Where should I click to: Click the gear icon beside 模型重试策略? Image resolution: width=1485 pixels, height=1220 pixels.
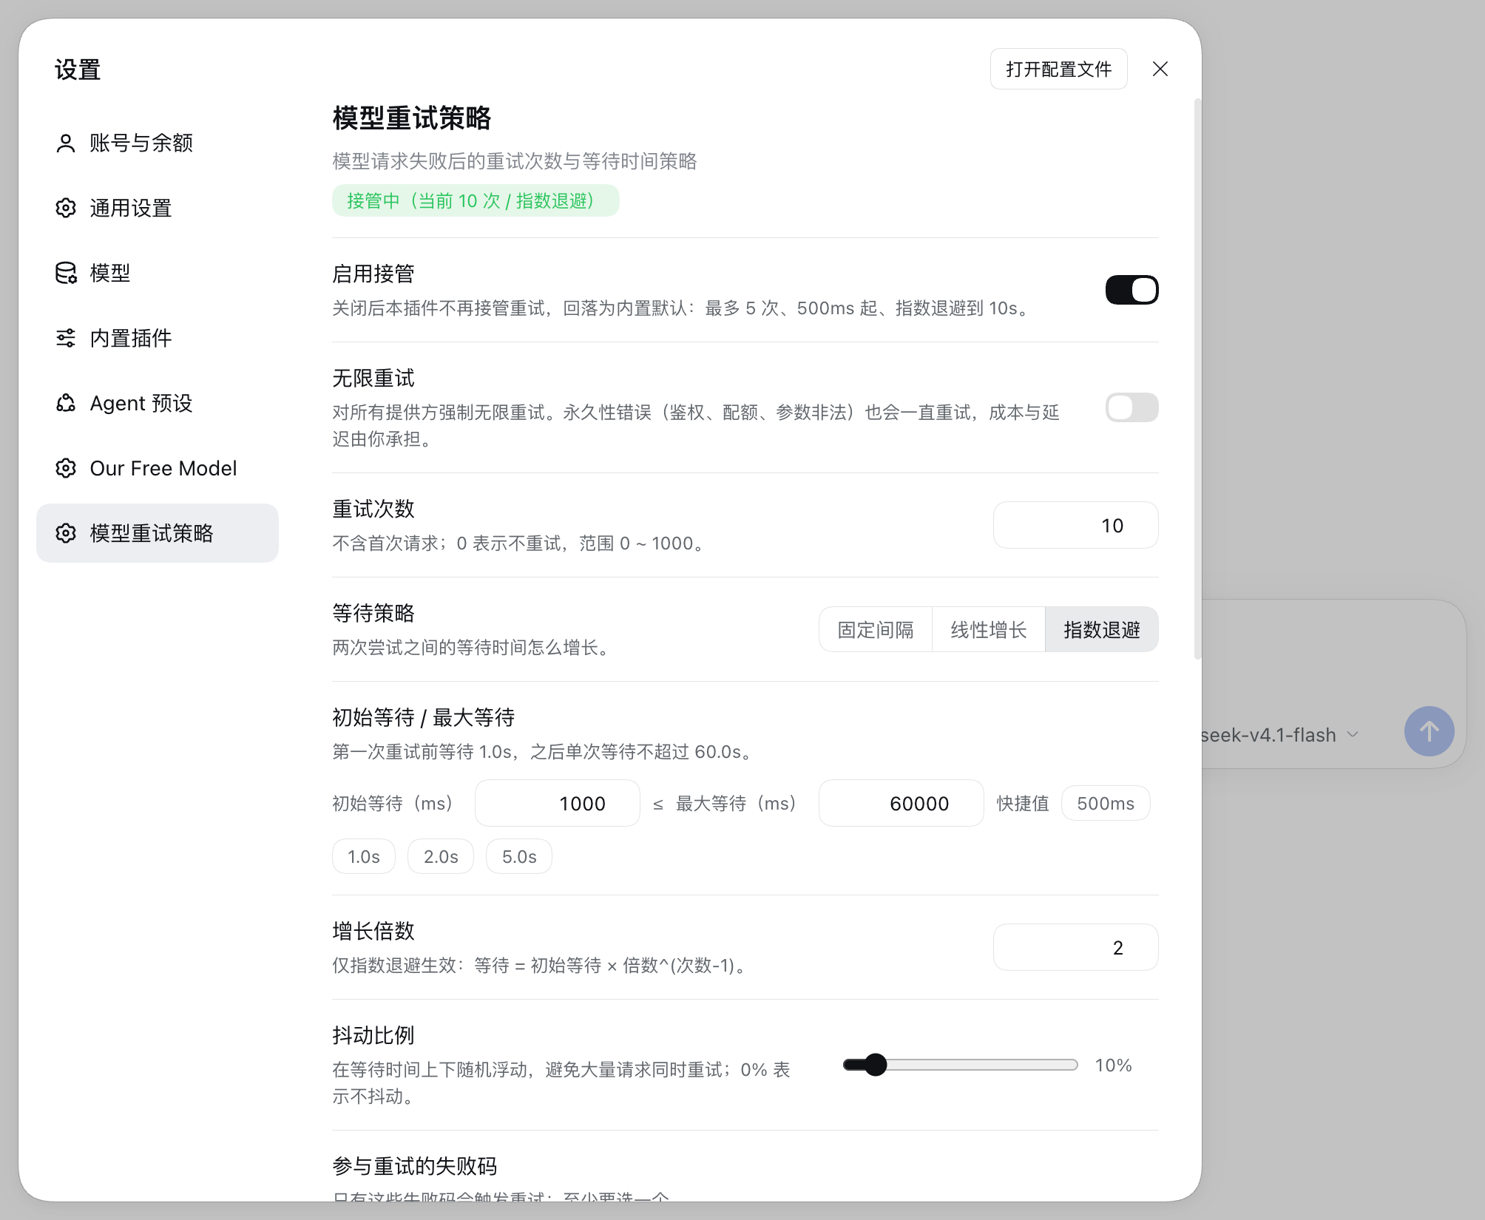click(x=66, y=533)
